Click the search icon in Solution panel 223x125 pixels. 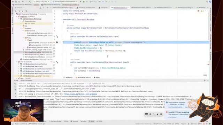pos(26,11)
